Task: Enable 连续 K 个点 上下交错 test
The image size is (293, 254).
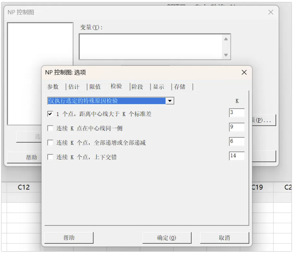Action: click(x=50, y=157)
